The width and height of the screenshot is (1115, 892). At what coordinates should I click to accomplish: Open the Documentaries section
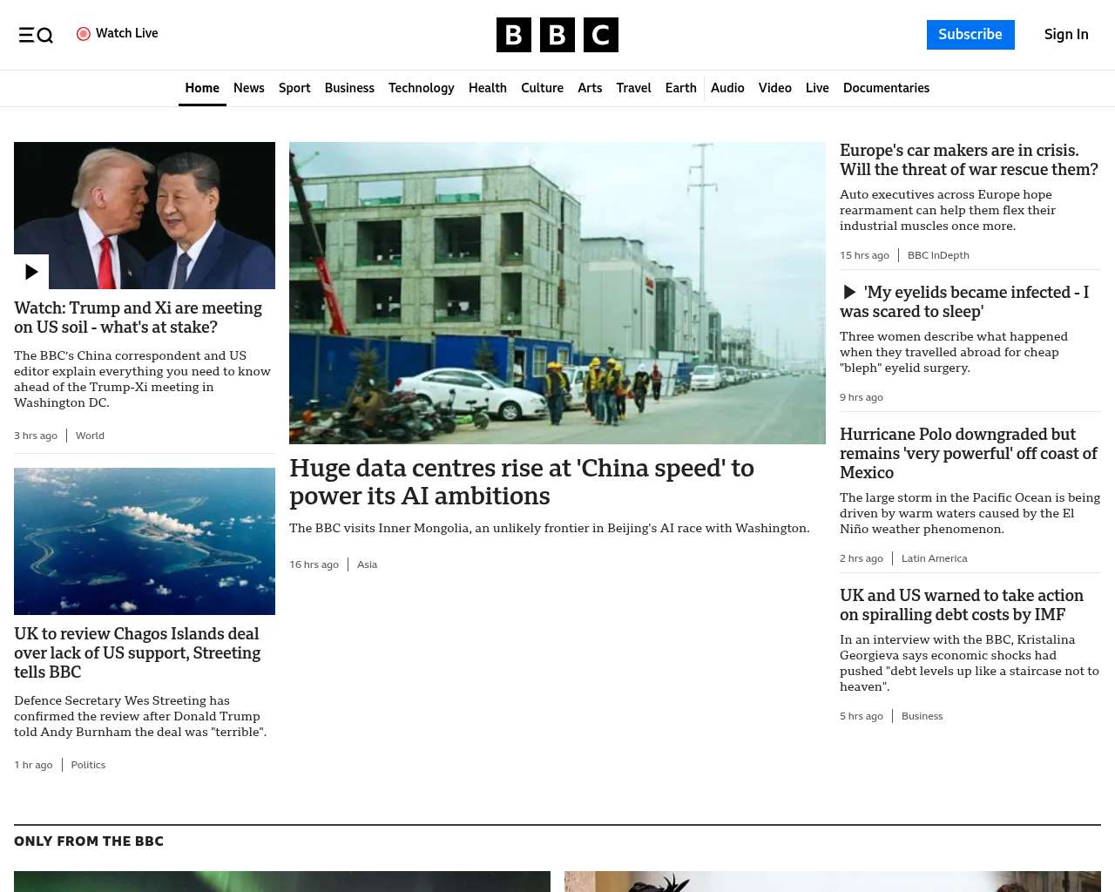click(x=886, y=88)
